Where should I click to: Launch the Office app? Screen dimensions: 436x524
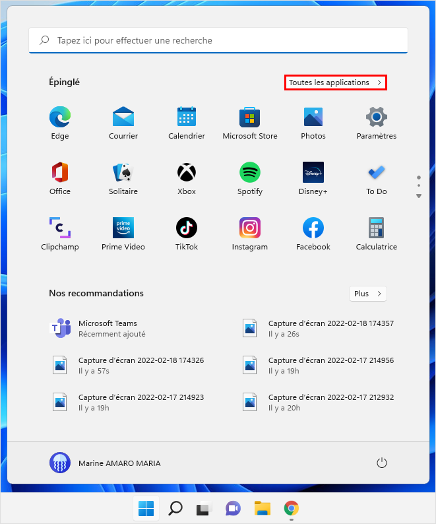(x=60, y=178)
